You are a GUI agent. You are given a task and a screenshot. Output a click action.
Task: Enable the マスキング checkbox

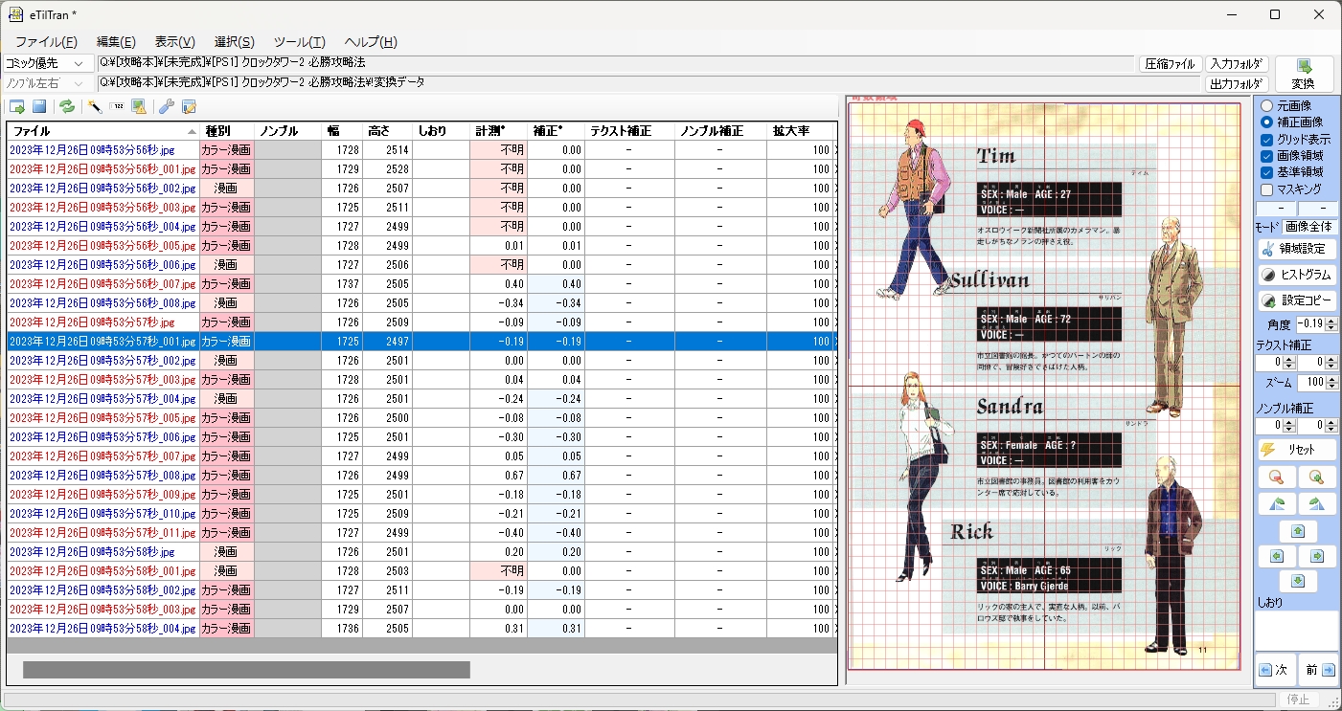1267,189
